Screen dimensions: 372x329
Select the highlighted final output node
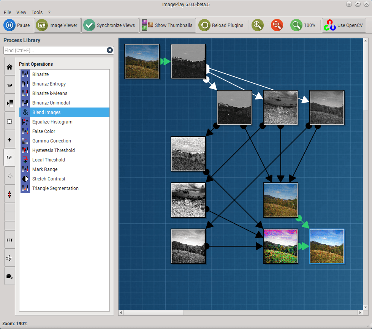point(327,246)
